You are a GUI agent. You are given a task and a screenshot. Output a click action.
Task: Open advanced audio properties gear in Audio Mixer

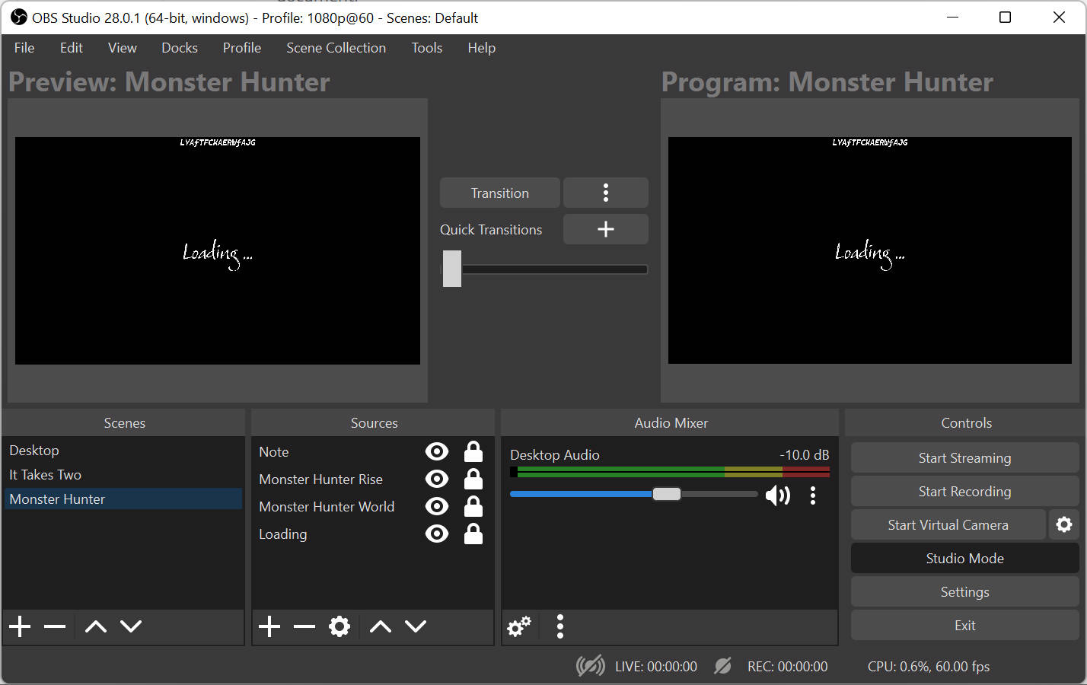tap(518, 626)
